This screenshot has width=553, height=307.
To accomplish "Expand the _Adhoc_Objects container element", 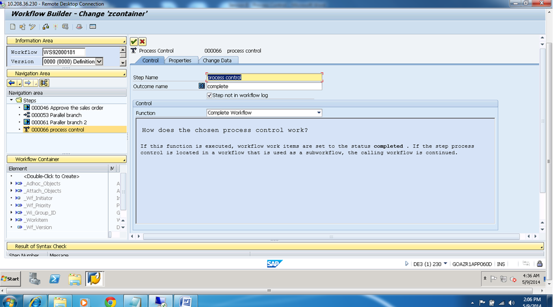I will tap(11, 183).
